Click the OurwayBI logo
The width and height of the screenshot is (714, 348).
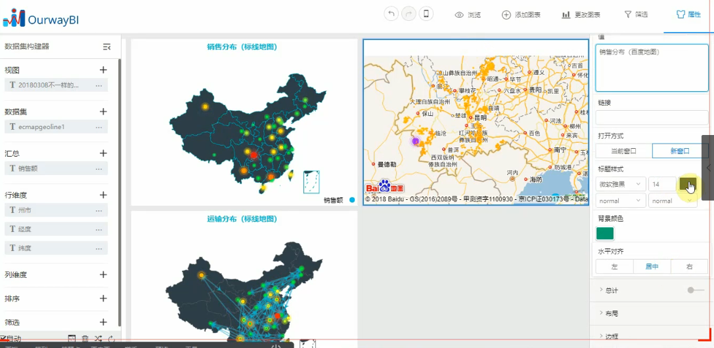[41, 18]
